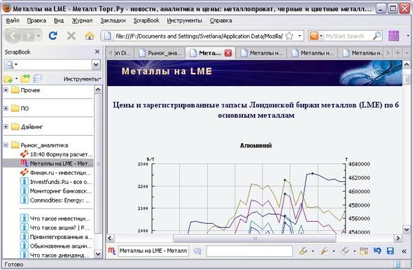Screen dimensions: 413x270
Task: Expand the Прочее folder
Action: [6, 90]
